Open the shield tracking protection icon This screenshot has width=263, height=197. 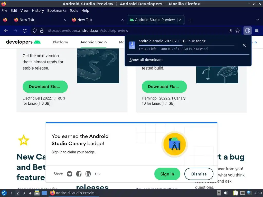35,31
